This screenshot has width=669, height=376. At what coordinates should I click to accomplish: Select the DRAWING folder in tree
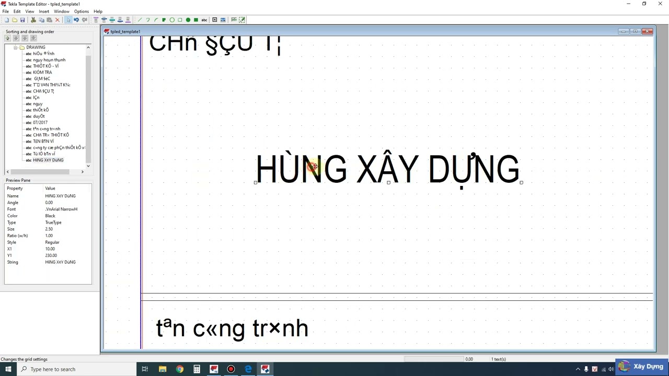36,48
